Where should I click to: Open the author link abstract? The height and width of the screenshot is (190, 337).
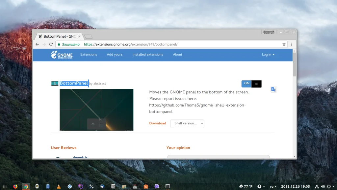coord(100,83)
